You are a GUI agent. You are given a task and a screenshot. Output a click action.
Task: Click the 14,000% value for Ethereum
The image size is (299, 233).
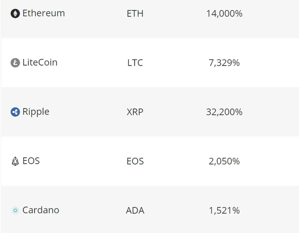[x=224, y=14]
